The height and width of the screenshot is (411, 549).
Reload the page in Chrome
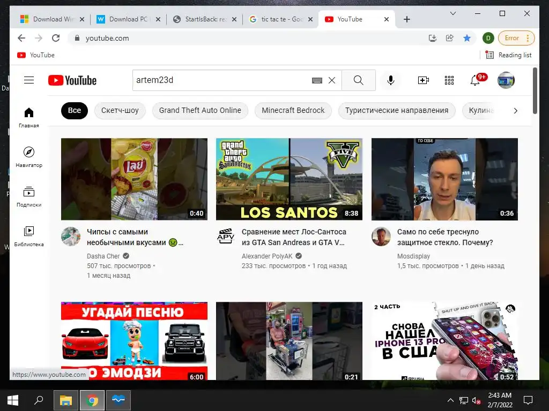tap(56, 38)
